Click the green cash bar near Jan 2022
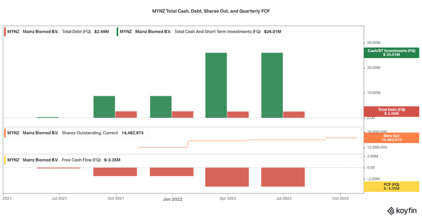Viewport: 422px width, 218px height. pos(161,107)
